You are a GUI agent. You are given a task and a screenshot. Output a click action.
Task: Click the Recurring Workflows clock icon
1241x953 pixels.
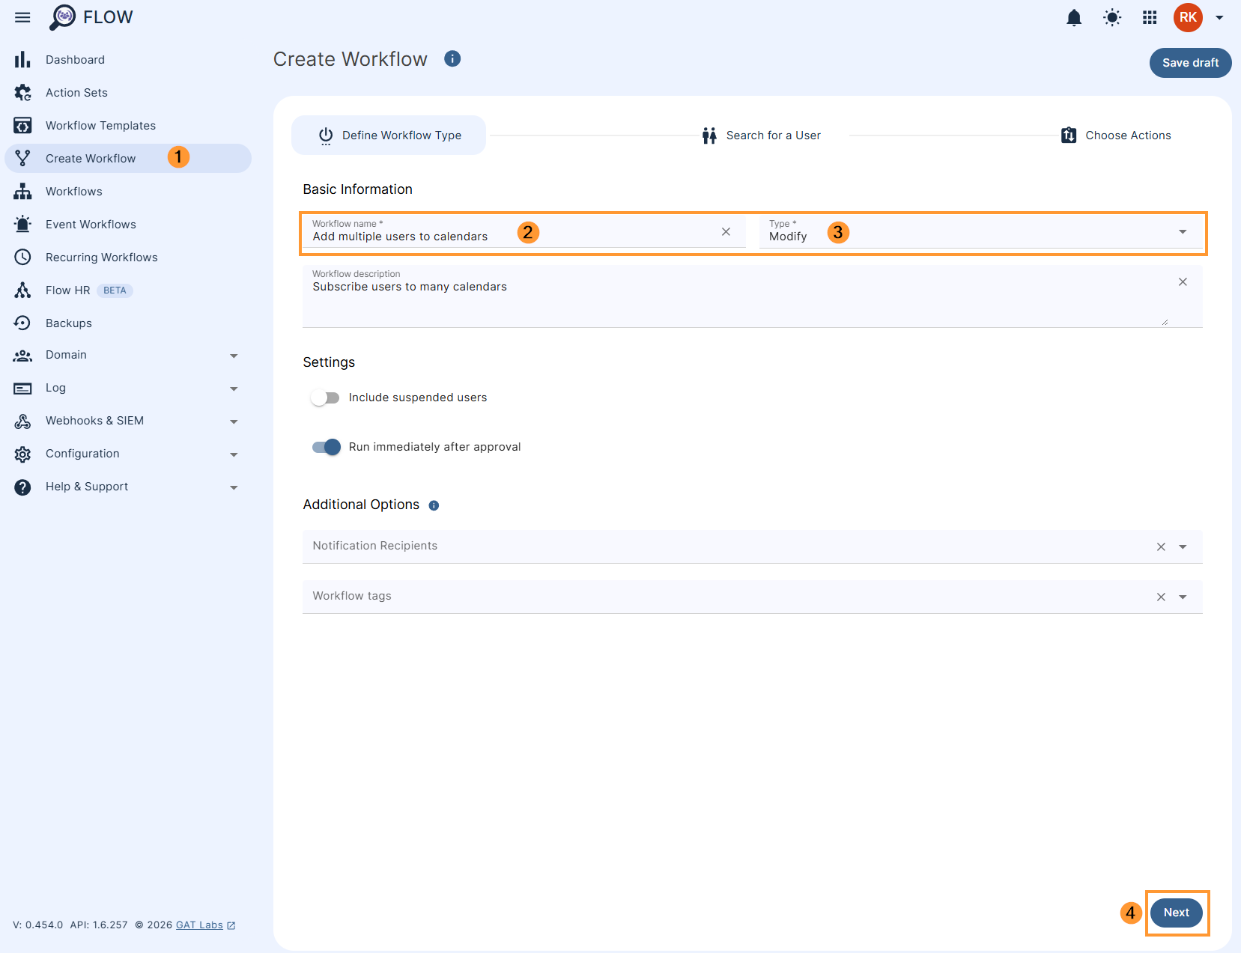pyautogui.click(x=22, y=257)
